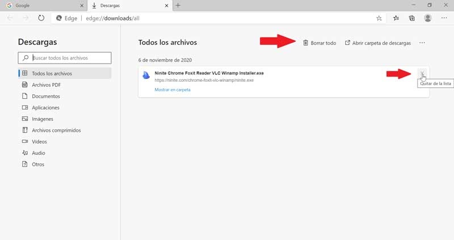Show Aplicaciones downloads
This screenshot has width=454, height=240.
click(x=65, y=107)
